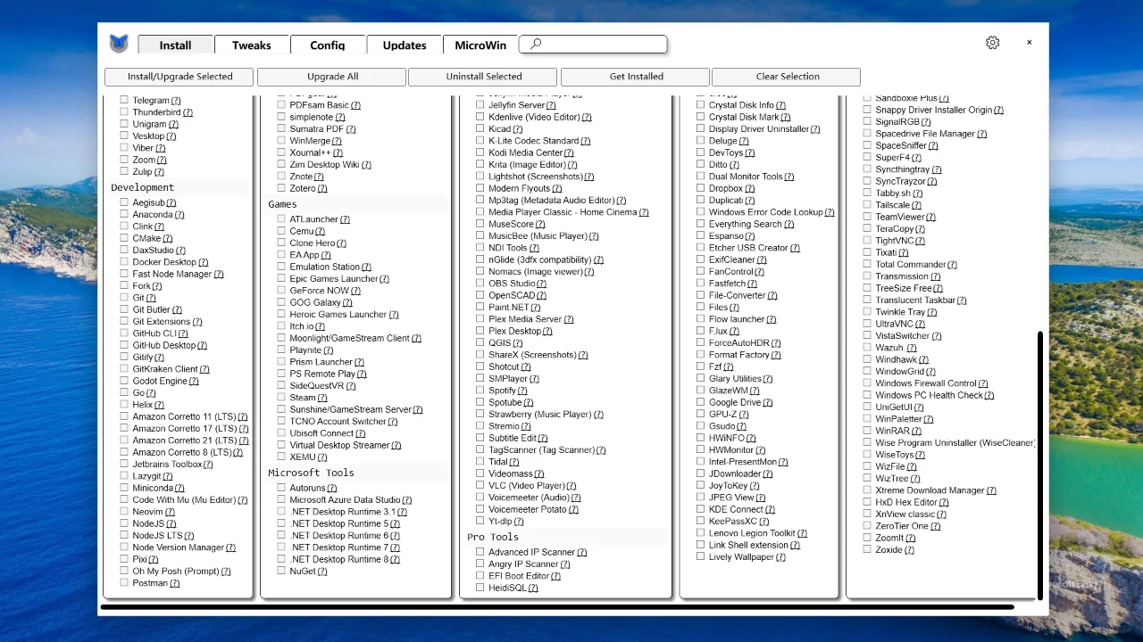Check the Zotero checkbox
The width and height of the screenshot is (1143, 642).
[x=281, y=188]
